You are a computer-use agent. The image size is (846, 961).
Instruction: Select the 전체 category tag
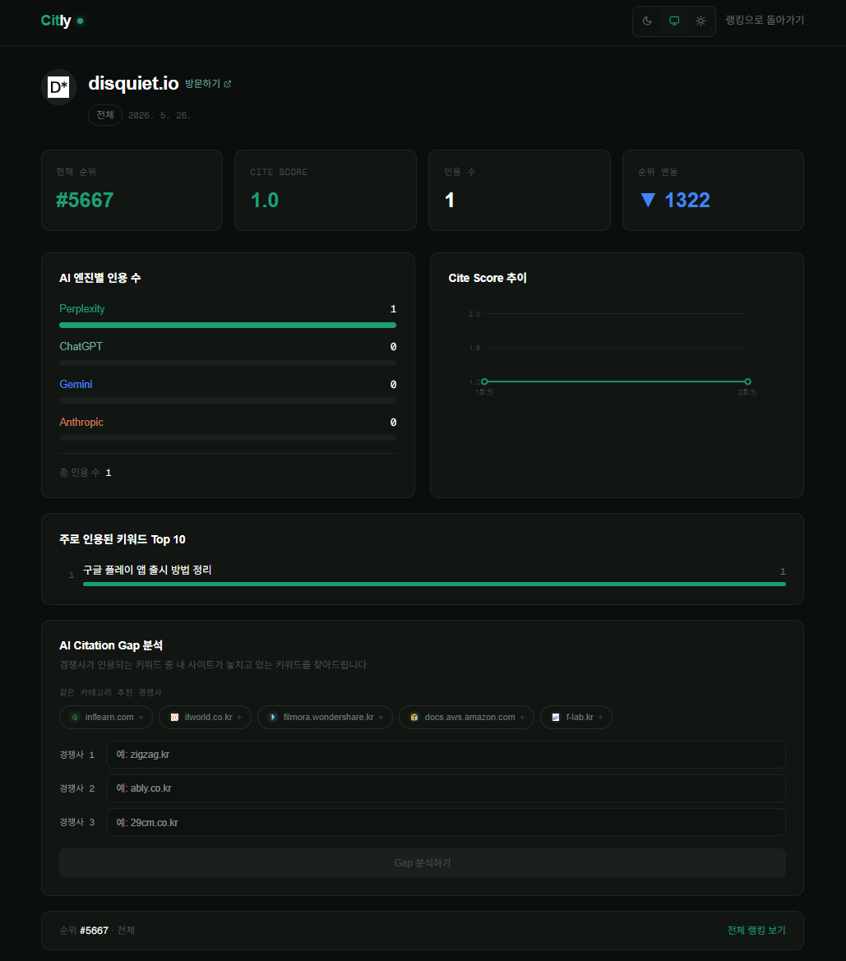click(x=105, y=115)
